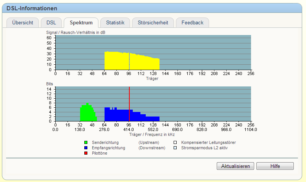306x182 pixels.
Task: Click the 966.0 frequency axis value
Action: [x=226, y=129]
